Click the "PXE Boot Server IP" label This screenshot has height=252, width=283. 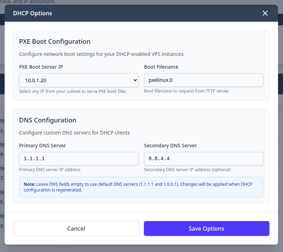(x=41, y=67)
